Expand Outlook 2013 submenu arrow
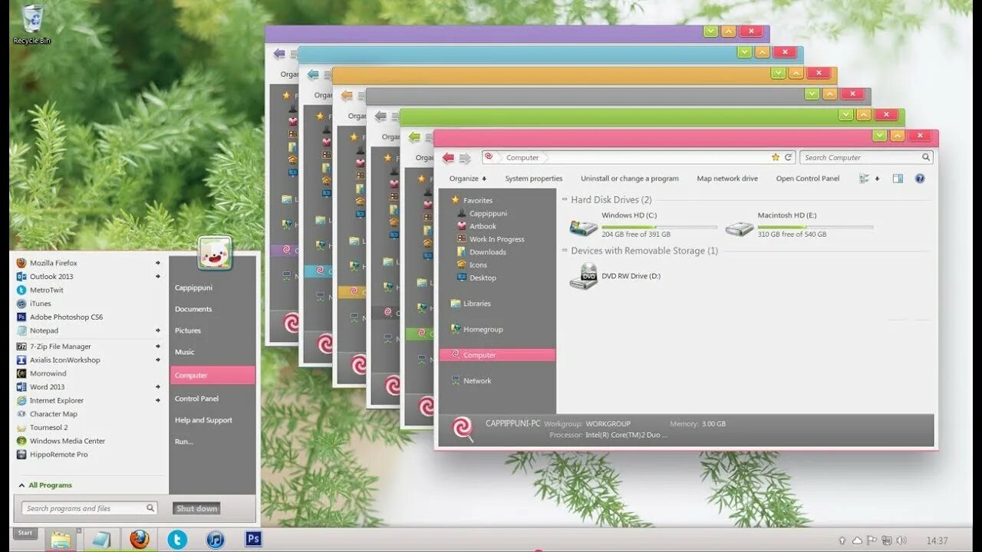The height and width of the screenshot is (552, 982). pyautogui.click(x=158, y=277)
